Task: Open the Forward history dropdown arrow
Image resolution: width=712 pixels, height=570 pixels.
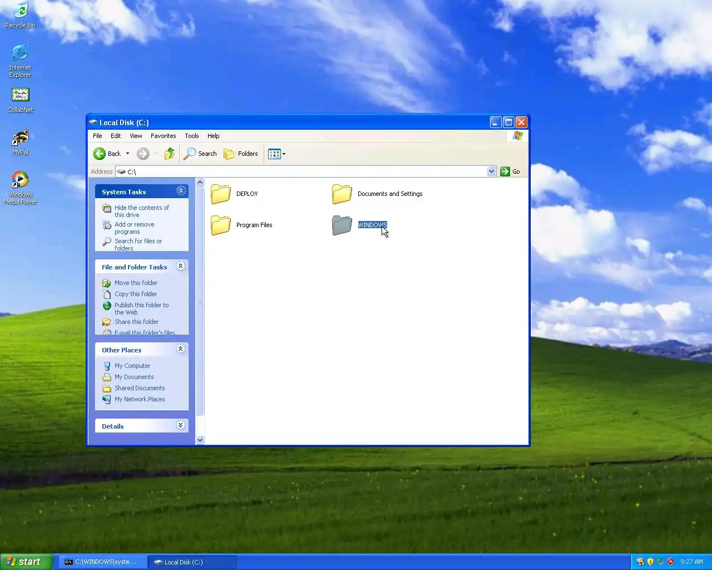Action: point(156,154)
